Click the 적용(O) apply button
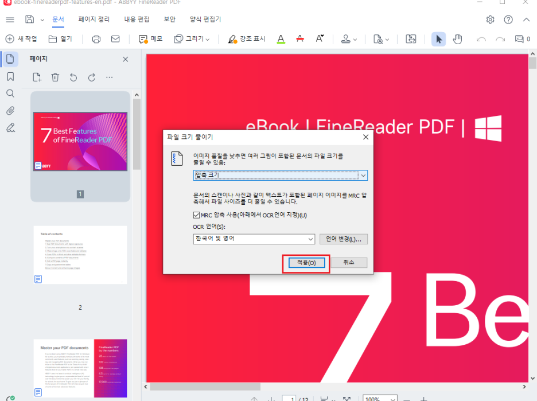This screenshot has width=537, height=401. [306, 263]
